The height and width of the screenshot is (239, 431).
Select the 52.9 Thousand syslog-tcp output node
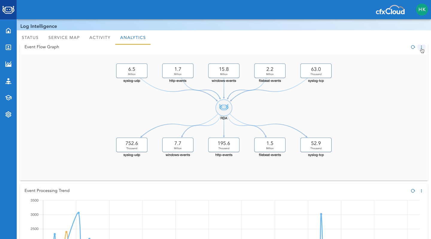tap(316, 145)
